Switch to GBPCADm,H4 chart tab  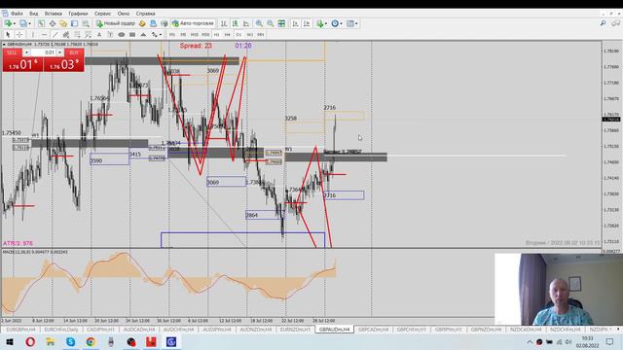pyautogui.click(x=373, y=330)
